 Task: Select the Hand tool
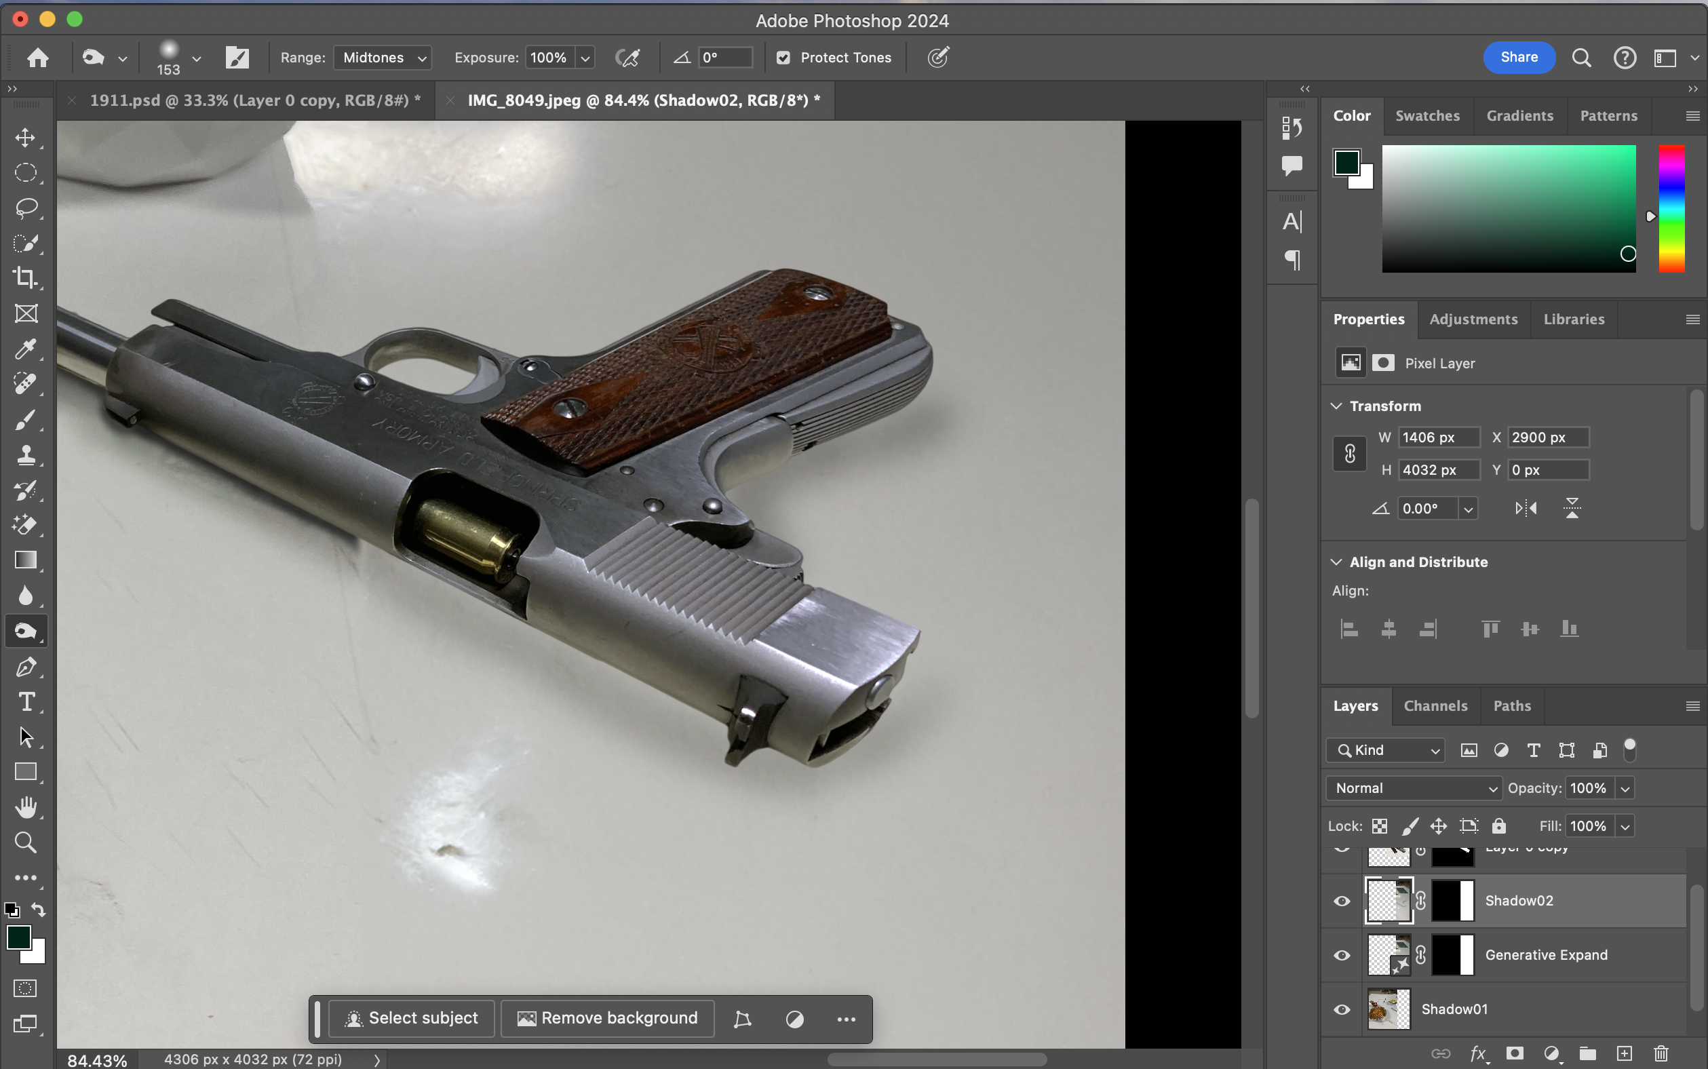[26, 807]
